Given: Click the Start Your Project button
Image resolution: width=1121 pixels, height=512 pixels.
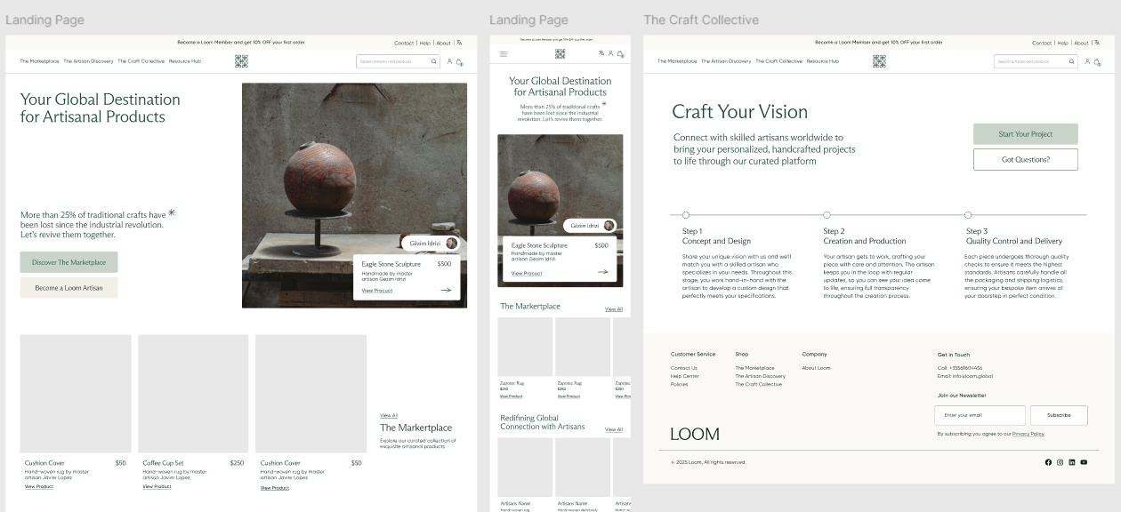Looking at the screenshot, I should pyautogui.click(x=1025, y=133).
